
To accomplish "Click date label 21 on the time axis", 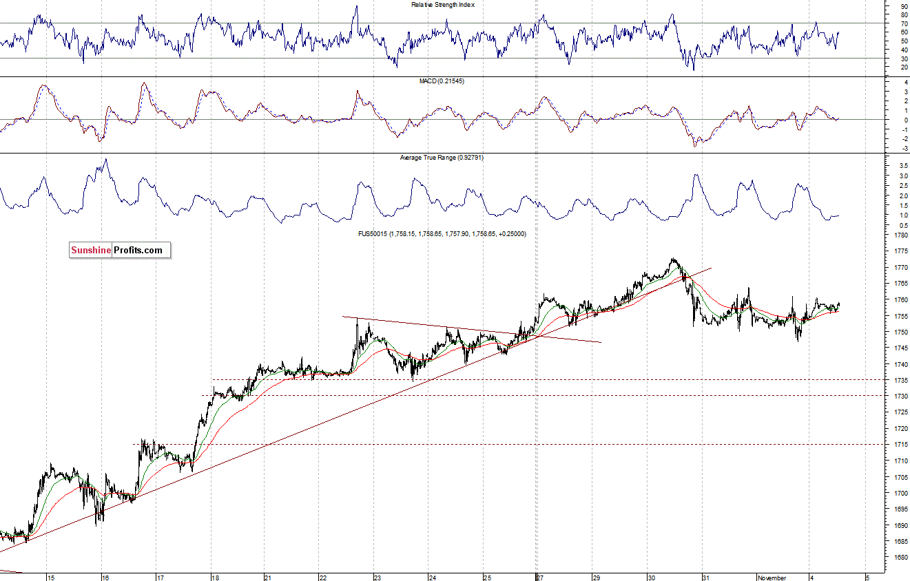I will 269,578.
